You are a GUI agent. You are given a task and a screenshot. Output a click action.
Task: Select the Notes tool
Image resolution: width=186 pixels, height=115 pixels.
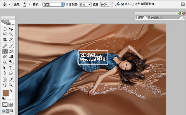click(x=5, y=80)
